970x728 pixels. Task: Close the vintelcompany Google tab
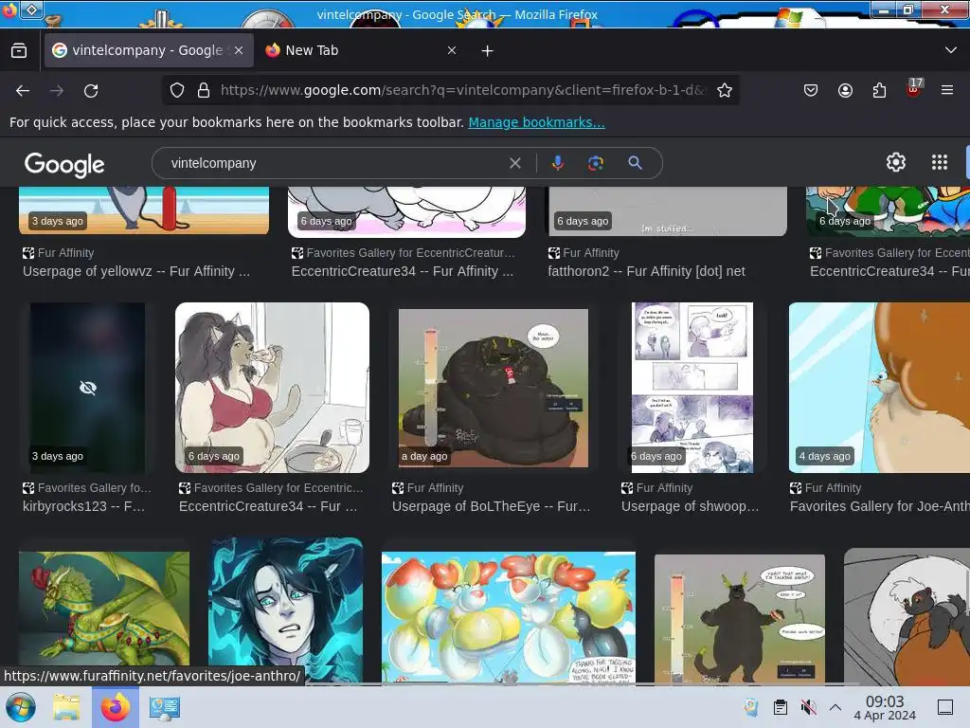coord(239,50)
